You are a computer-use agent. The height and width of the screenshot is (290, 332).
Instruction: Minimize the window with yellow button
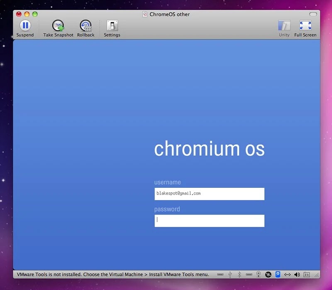(27, 14)
